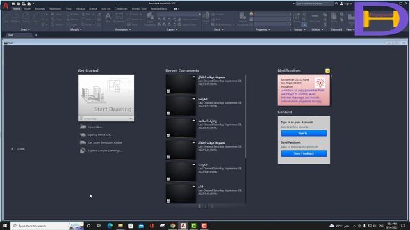Open Layer Properties in Layers panel
410x230 pixels.
(x=150, y=19)
